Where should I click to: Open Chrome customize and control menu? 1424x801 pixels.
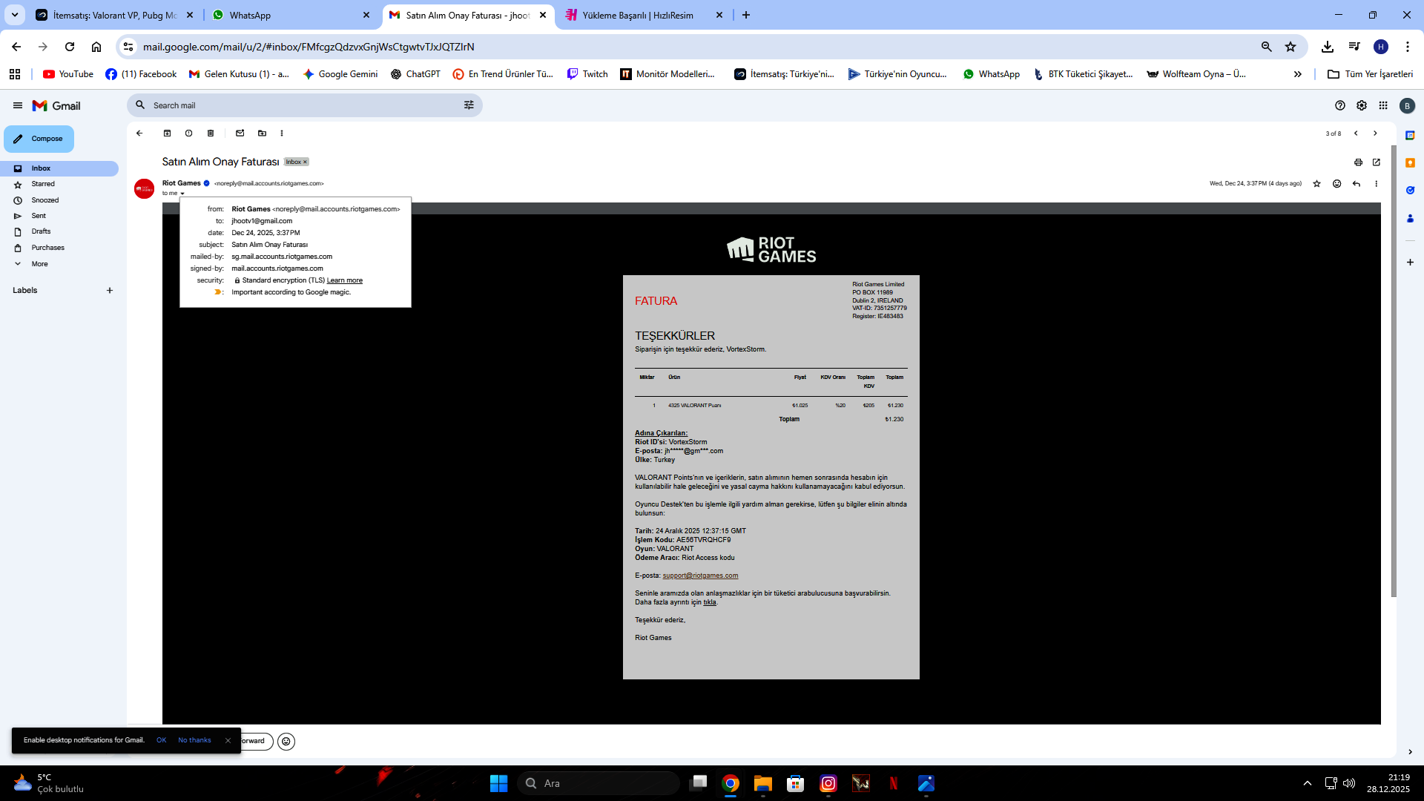(x=1408, y=47)
